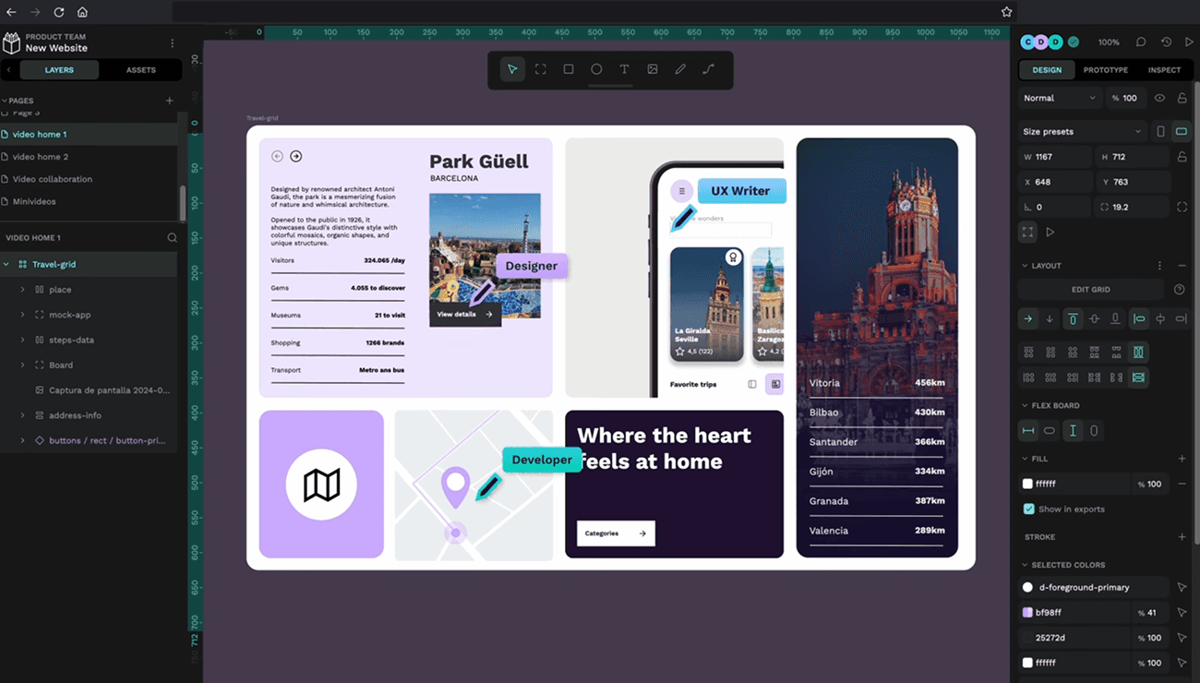
Task: Open the comments icon
Action: click(x=1141, y=42)
